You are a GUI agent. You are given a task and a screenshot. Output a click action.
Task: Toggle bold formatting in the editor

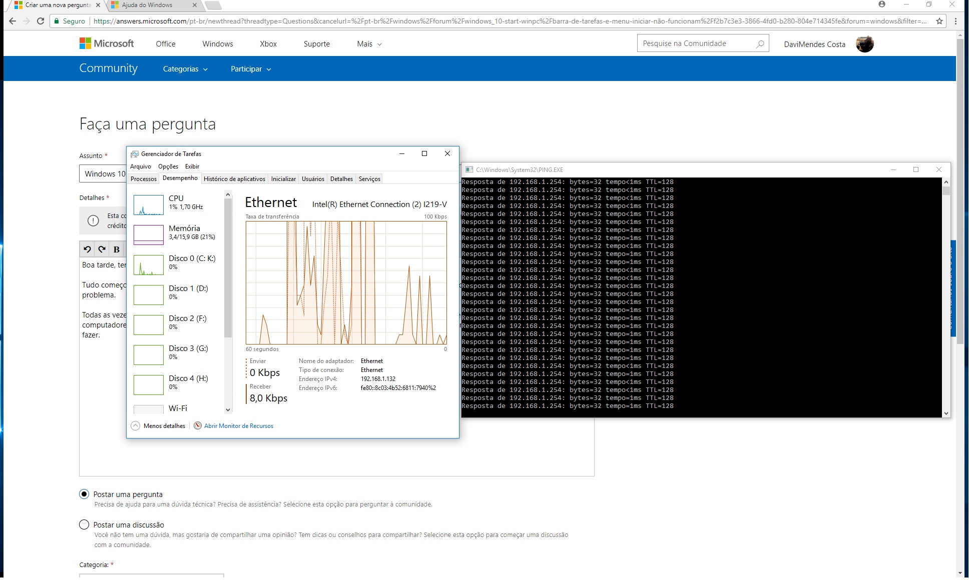[117, 249]
